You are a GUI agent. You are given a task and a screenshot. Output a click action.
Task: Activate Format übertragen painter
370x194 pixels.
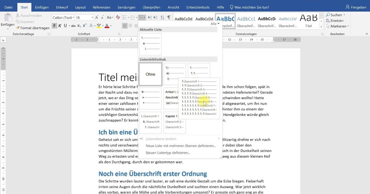point(33,28)
